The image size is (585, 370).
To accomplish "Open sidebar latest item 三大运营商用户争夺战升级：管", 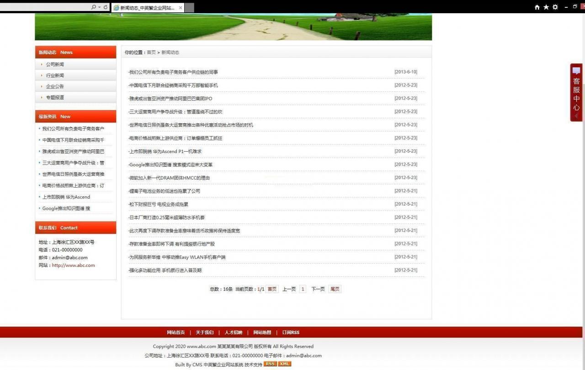I will [73, 163].
